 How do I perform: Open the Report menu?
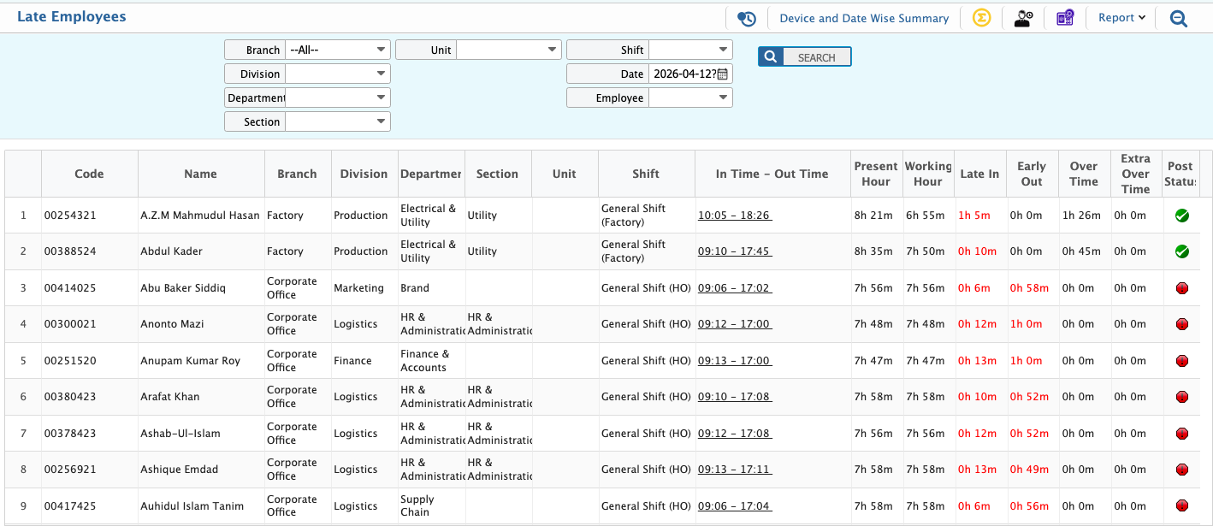(1121, 18)
